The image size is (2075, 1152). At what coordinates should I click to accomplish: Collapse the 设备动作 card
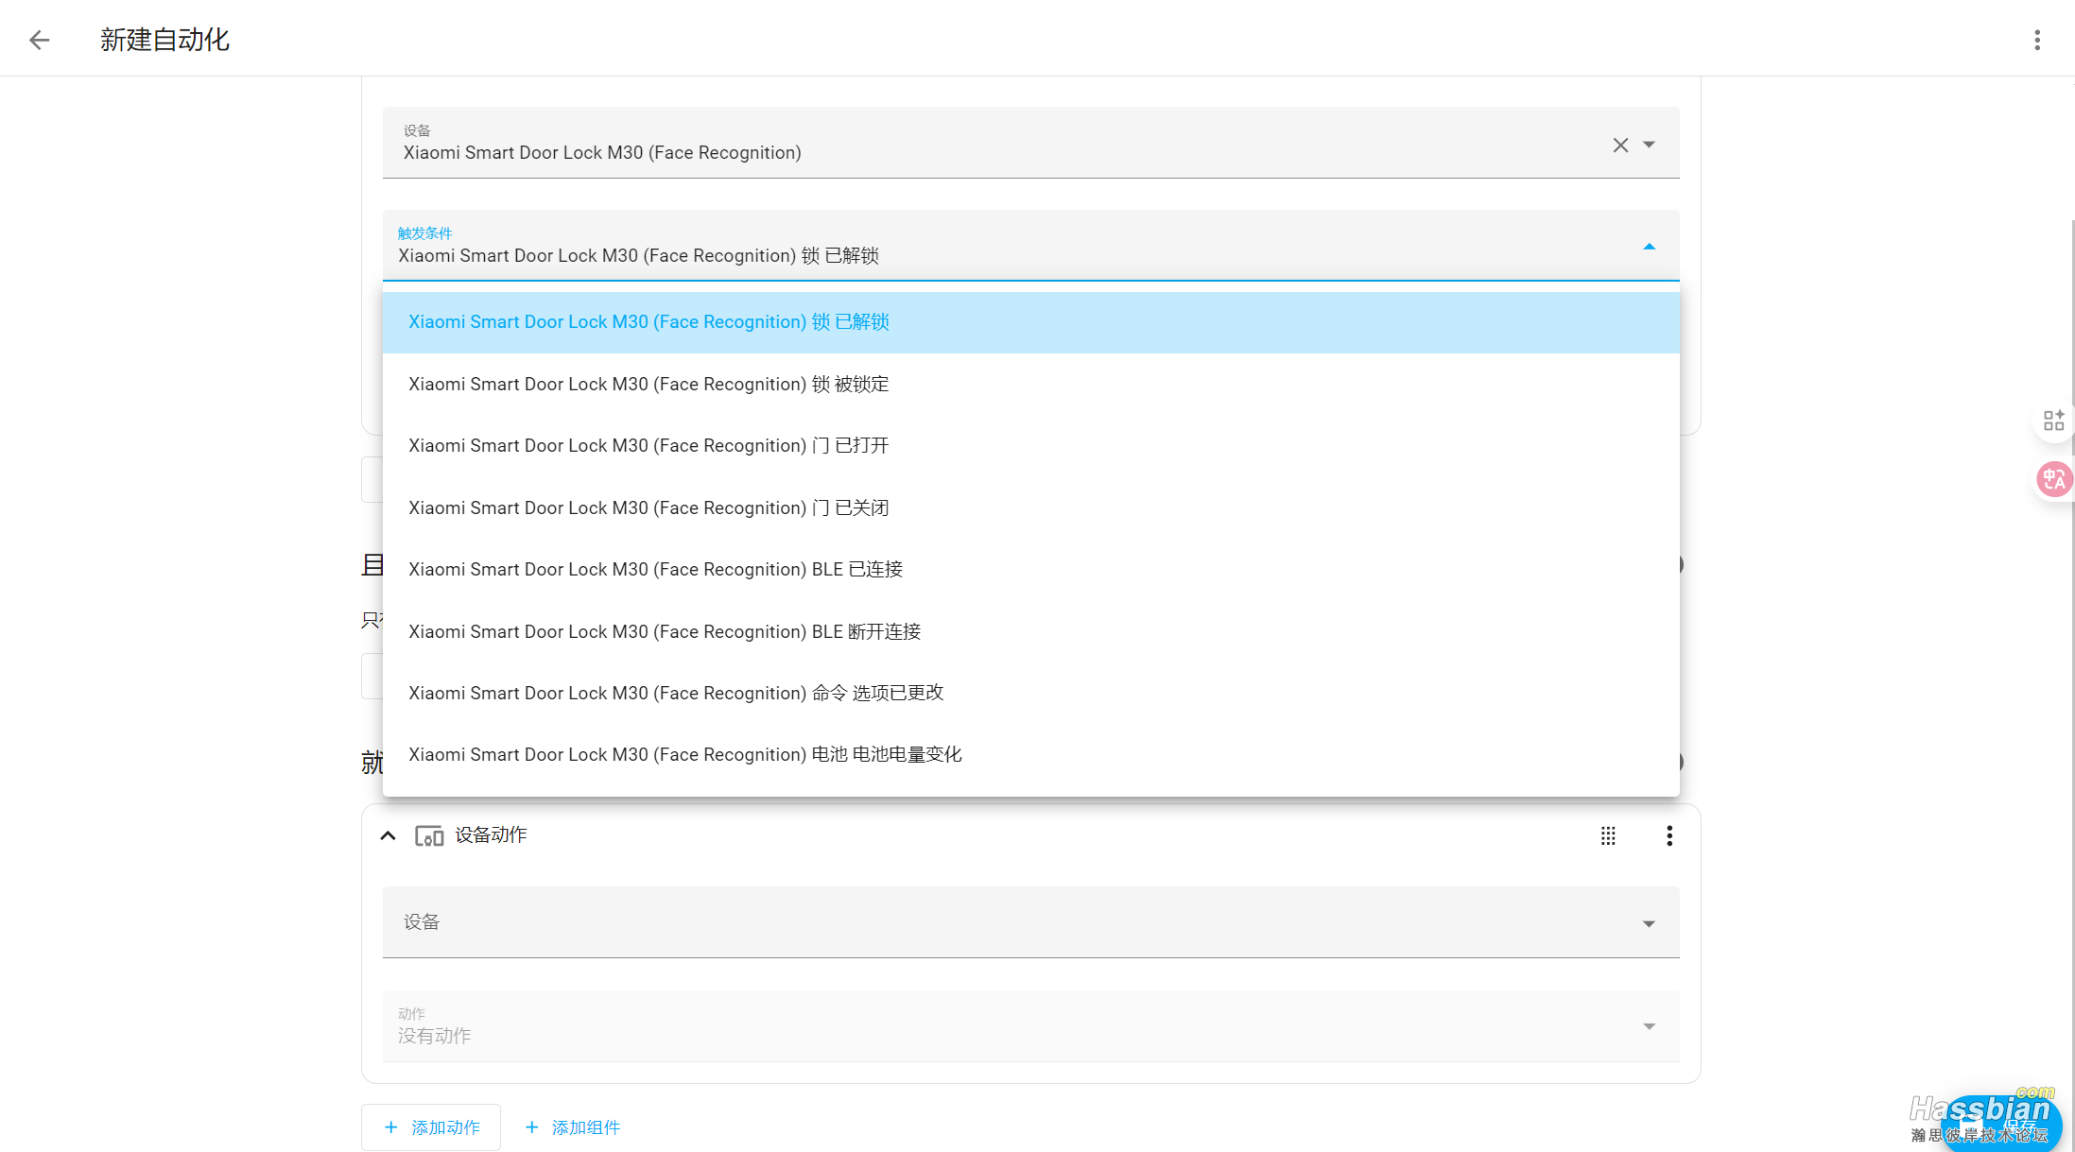(388, 835)
